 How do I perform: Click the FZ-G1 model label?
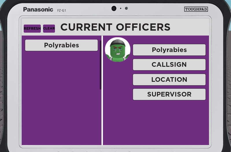pos(62,10)
